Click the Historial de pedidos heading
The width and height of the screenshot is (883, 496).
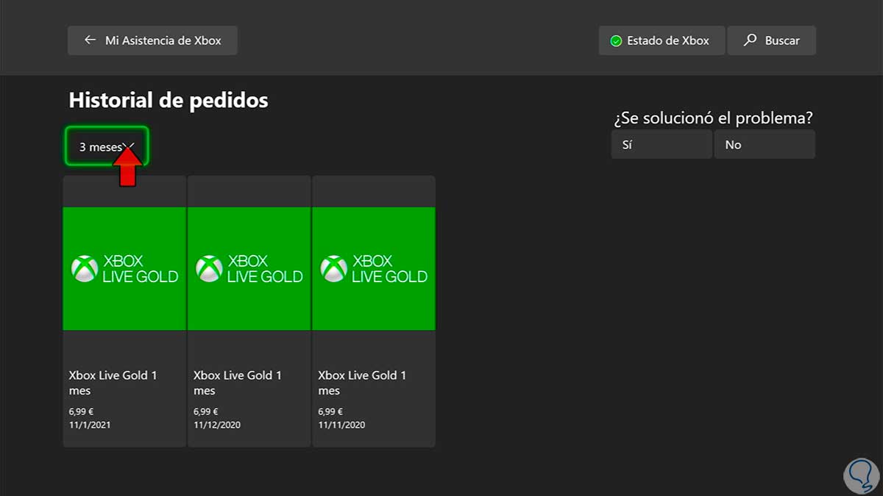pyautogui.click(x=168, y=100)
